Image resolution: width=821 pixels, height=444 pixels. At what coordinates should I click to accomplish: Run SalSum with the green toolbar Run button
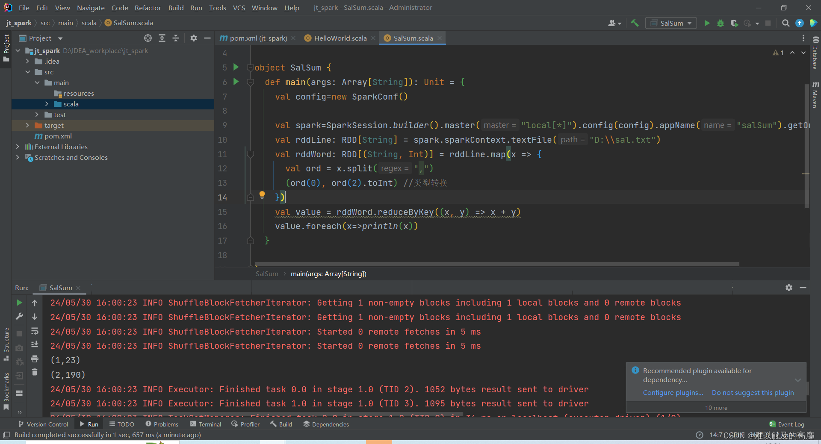[707, 23]
